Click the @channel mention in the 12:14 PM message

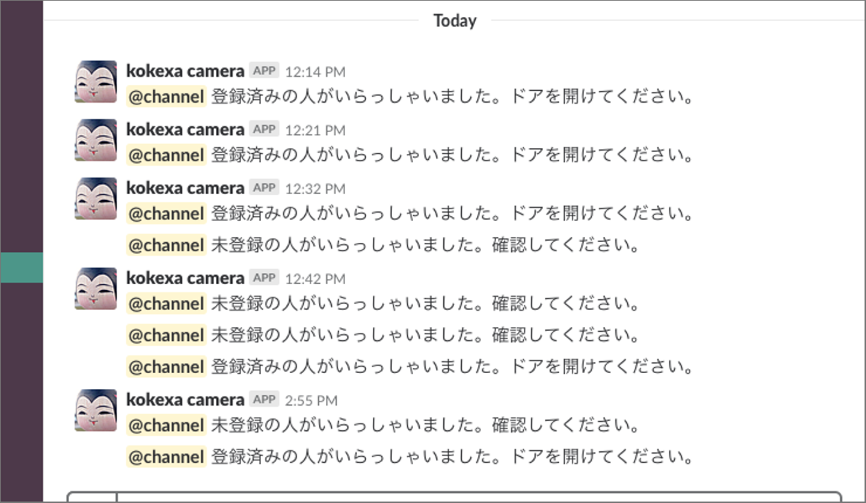pos(166,97)
